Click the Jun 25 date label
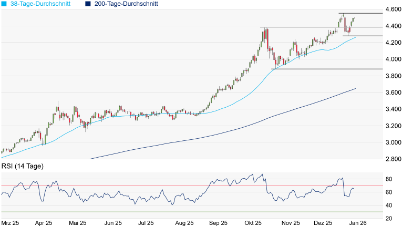Image resolution: width=402 pixels, height=226 pixels. click(x=113, y=223)
